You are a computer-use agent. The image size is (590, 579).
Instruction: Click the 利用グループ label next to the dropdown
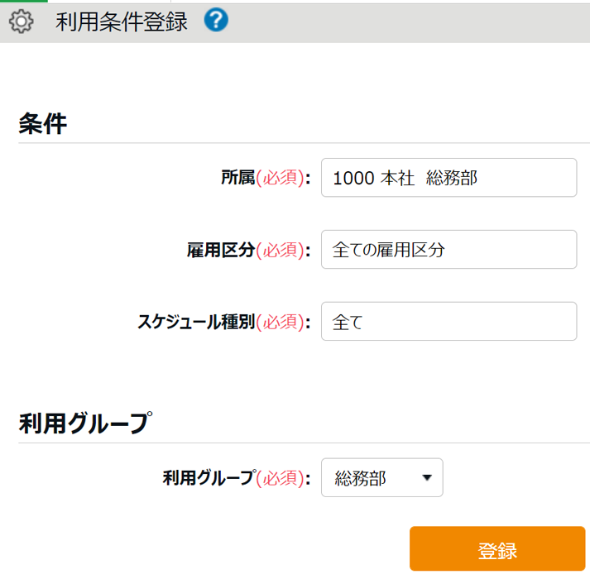pyautogui.click(x=209, y=478)
